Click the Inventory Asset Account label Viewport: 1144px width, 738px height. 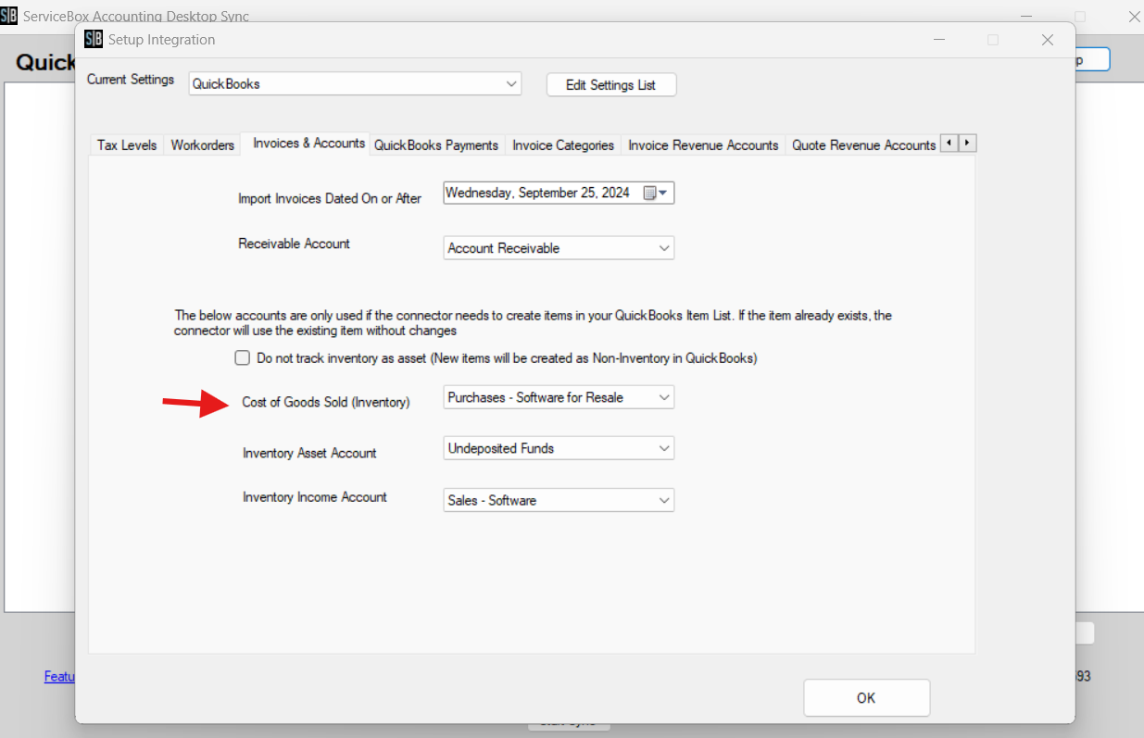tap(309, 453)
